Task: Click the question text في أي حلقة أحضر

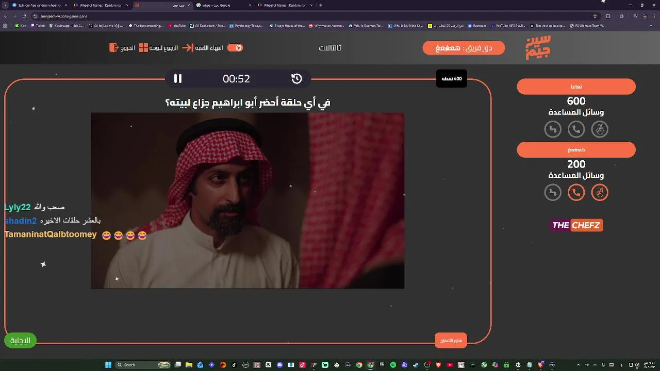Action: click(x=247, y=103)
